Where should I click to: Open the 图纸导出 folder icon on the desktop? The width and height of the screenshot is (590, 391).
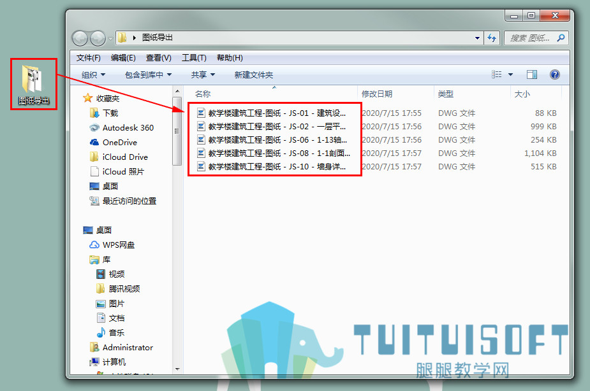pyautogui.click(x=34, y=84)
